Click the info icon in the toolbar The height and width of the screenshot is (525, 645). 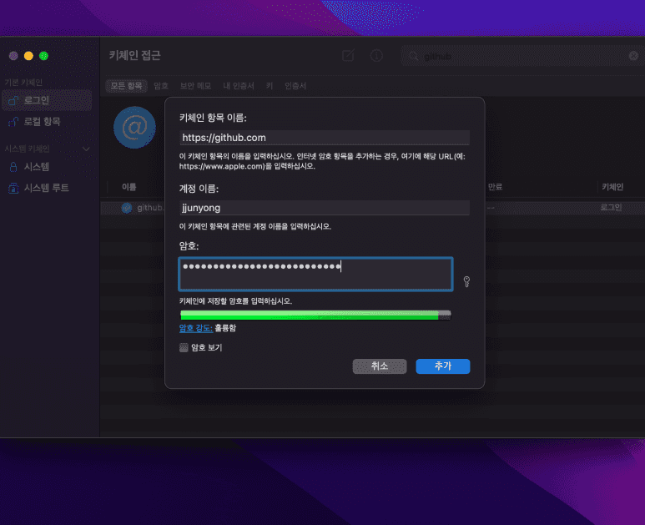[x=376, y=56]
